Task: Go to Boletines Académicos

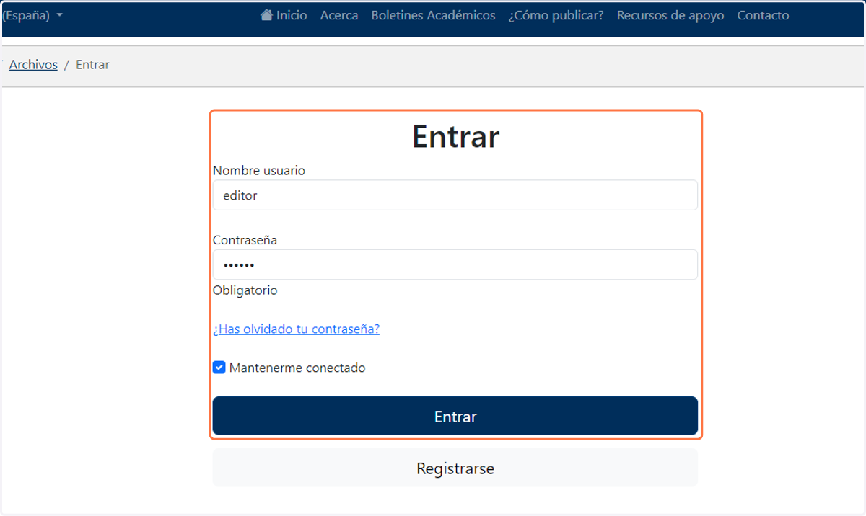Action: coord(433,15)
